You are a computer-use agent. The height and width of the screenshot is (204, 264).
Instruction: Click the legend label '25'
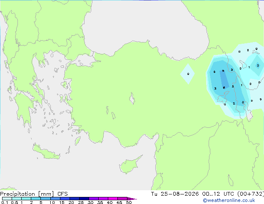tap(81, 202)
